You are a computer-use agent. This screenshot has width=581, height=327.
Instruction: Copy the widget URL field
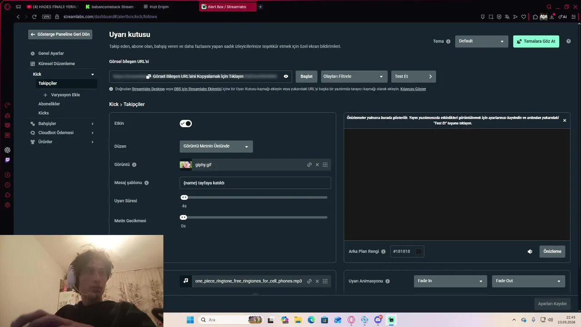[200, 76]
